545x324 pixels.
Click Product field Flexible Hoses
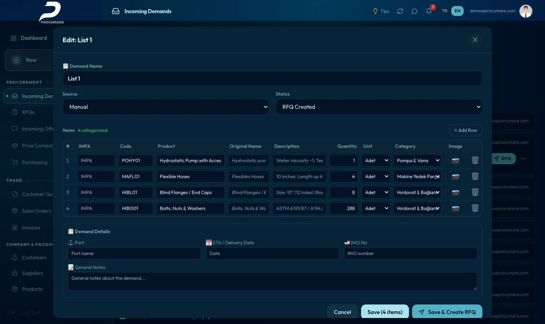191,177
